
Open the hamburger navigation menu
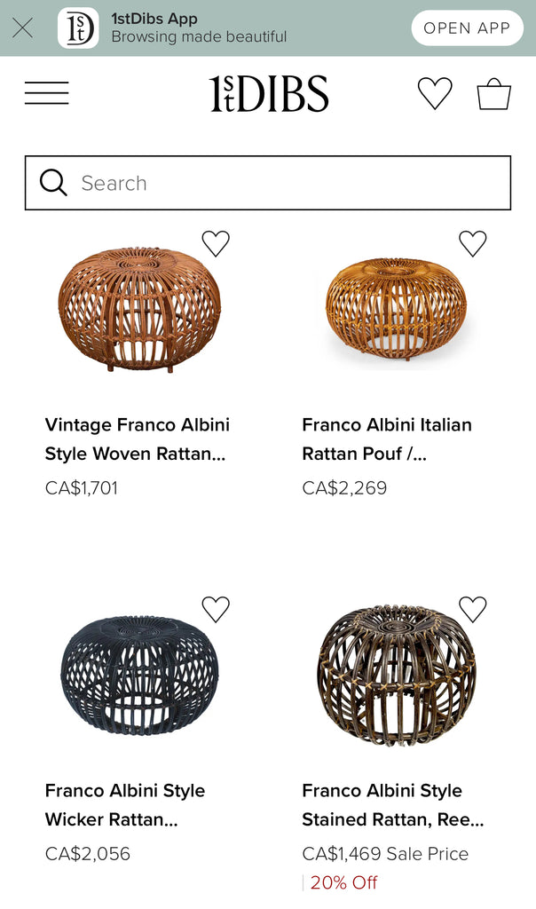[46, 92]
